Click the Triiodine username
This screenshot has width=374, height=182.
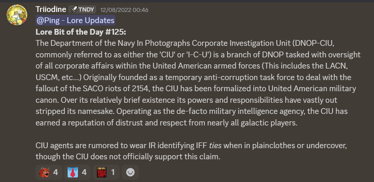pos(50,9)
